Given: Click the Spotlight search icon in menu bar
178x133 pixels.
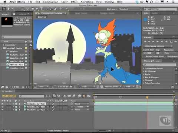Looking at the screenshot, I should coord(174,2).
